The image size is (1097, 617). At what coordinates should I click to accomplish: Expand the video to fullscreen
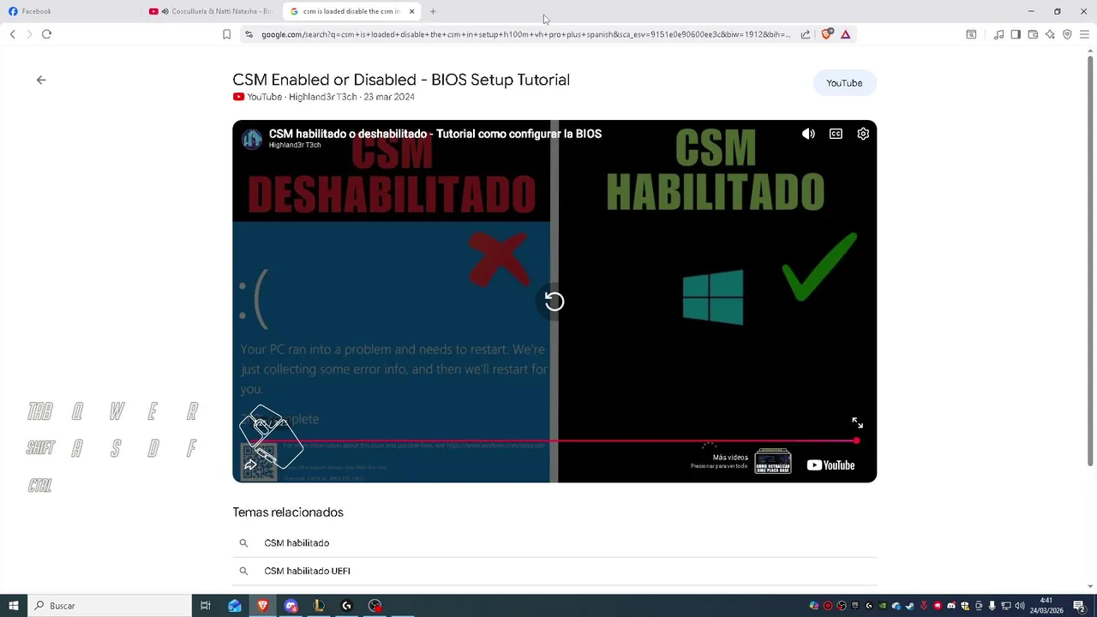click(857, 422)
